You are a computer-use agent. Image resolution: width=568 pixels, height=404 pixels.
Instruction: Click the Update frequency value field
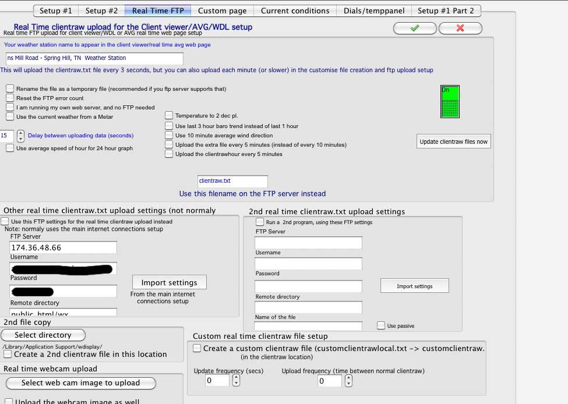[x=217, y=381]
